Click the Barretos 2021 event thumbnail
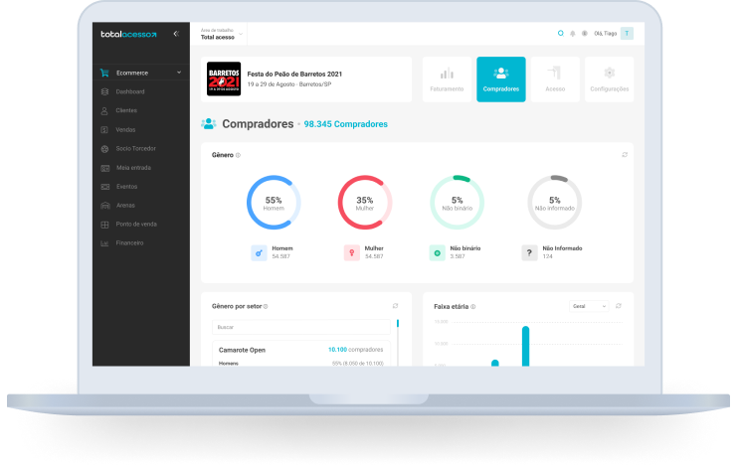738x468 pixels. pos(224,78)
